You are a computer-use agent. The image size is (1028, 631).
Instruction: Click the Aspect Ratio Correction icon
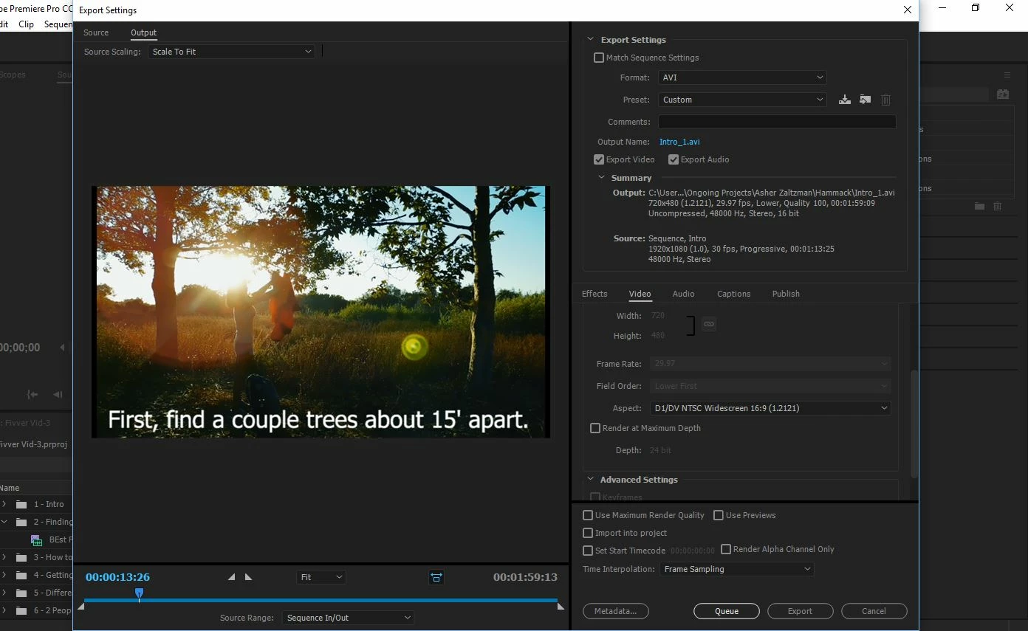[x=436, y=577]
